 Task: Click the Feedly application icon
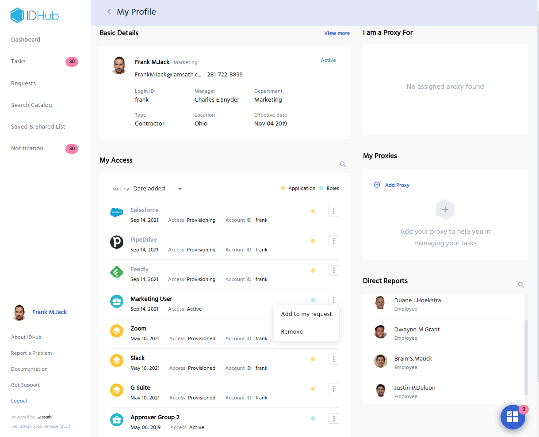click(117, 272)
